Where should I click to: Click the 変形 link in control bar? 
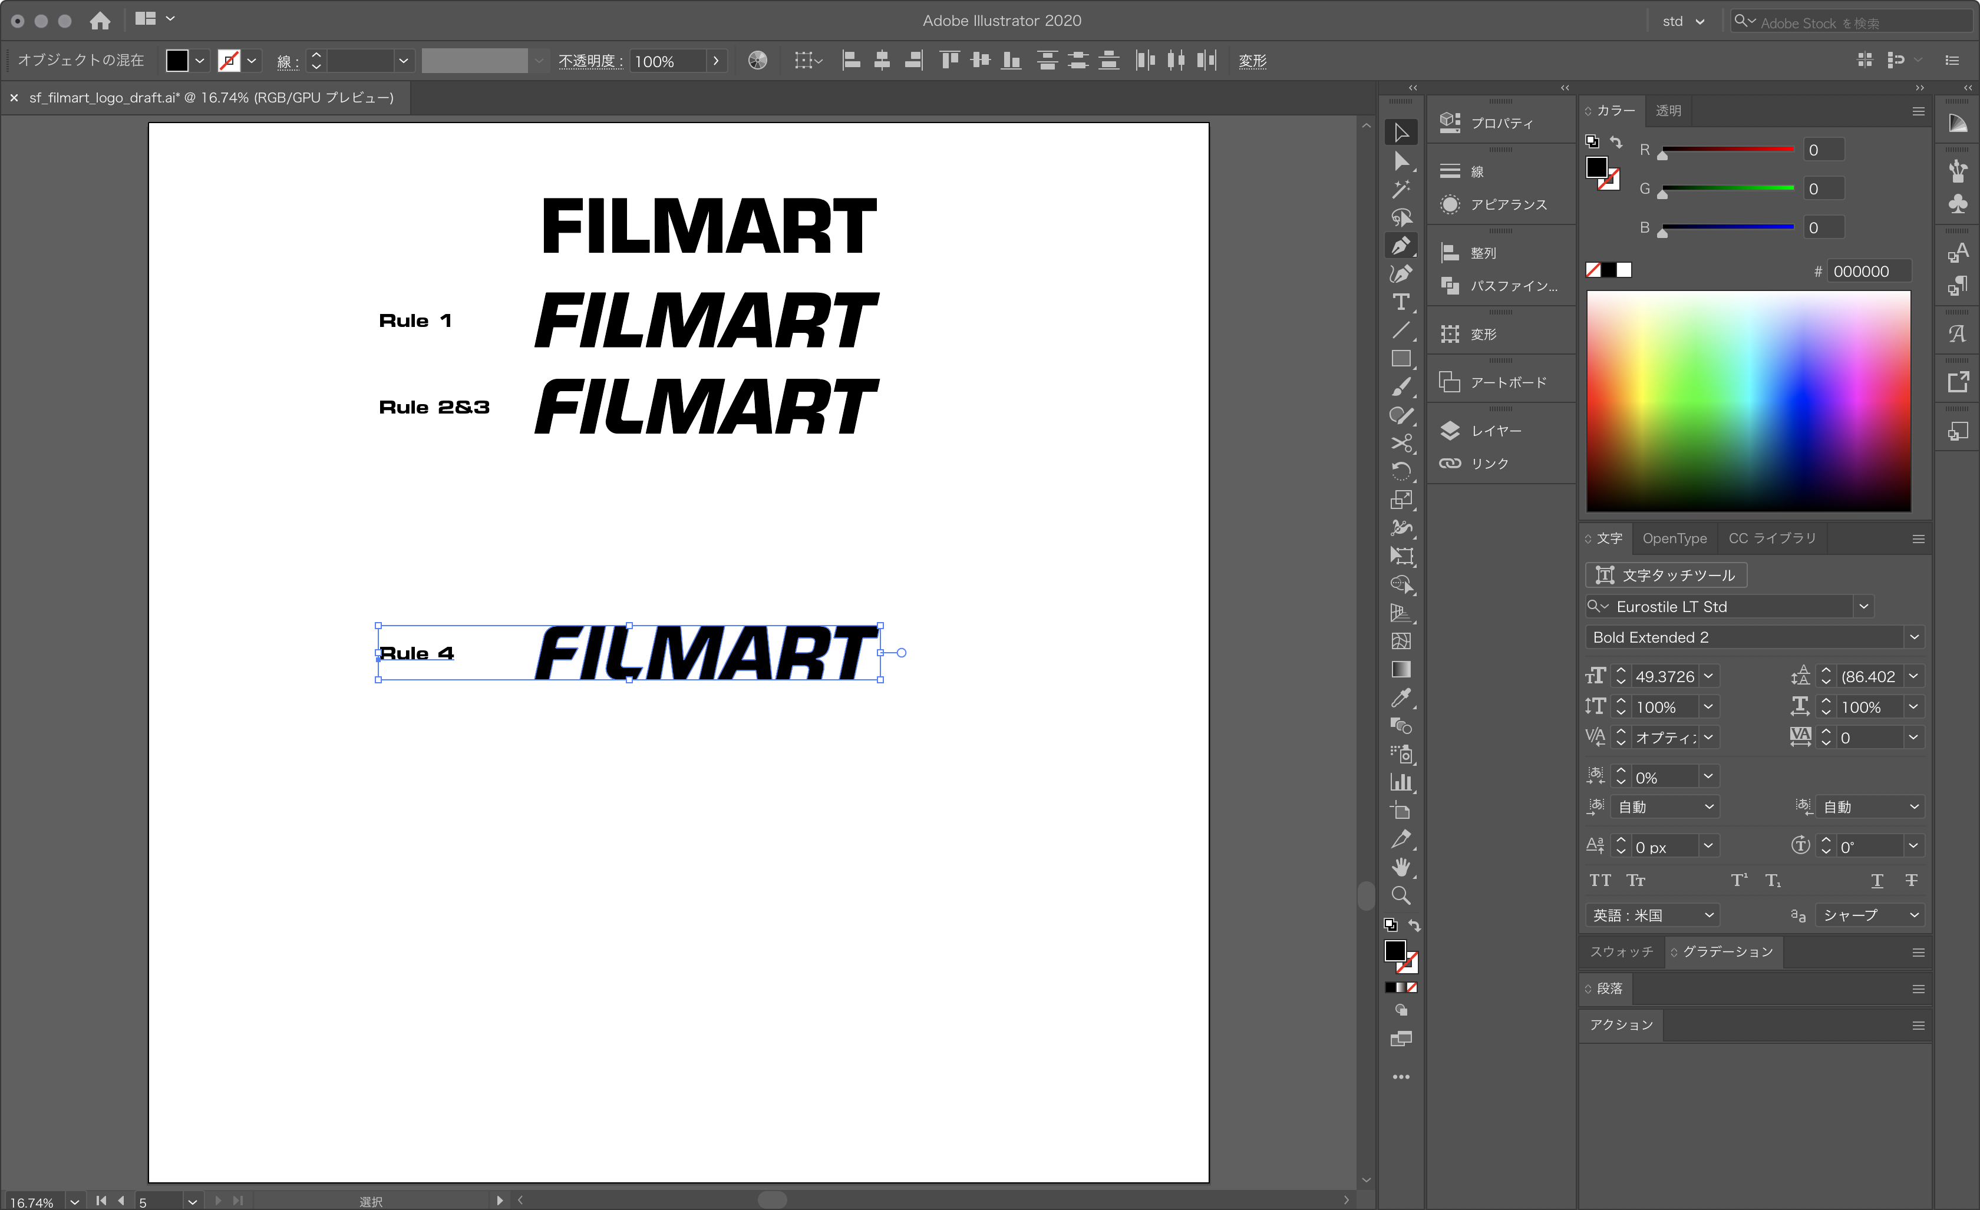[x=1252, y=61]
